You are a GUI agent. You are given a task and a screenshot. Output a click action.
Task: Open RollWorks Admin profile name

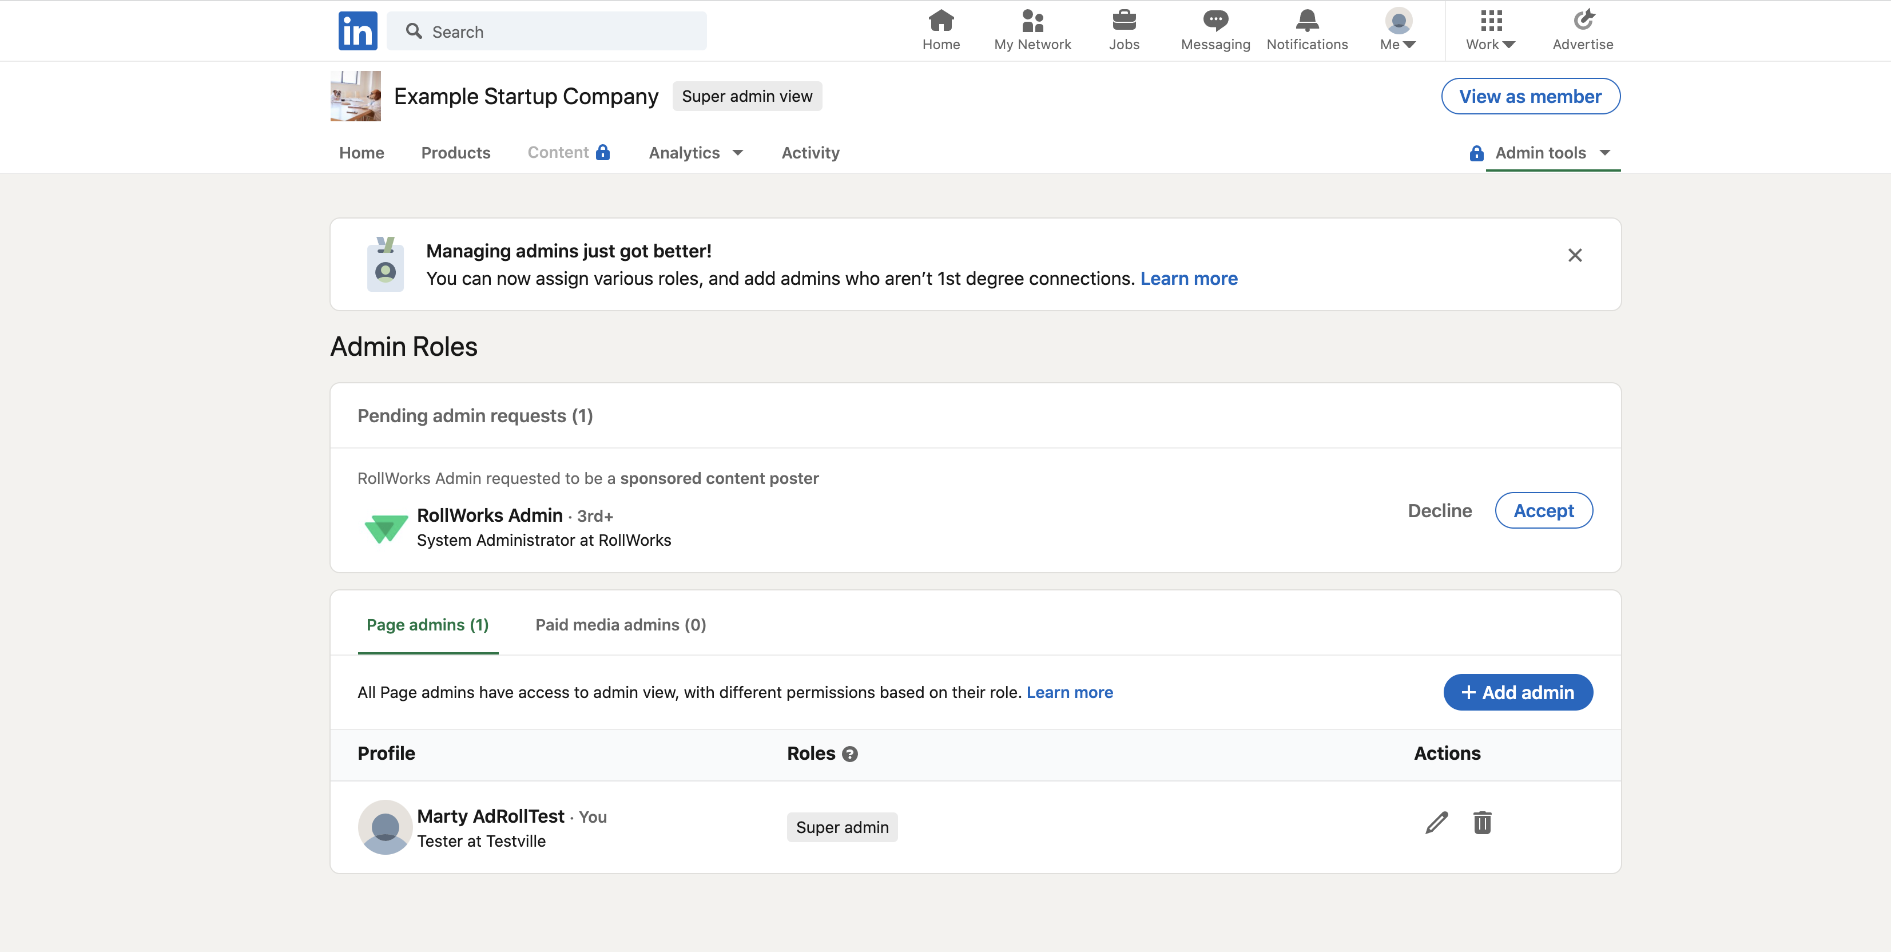[x=490, y=515]
